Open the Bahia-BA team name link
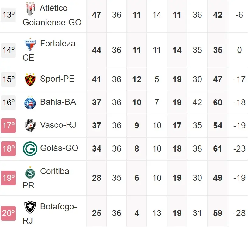 58,102
